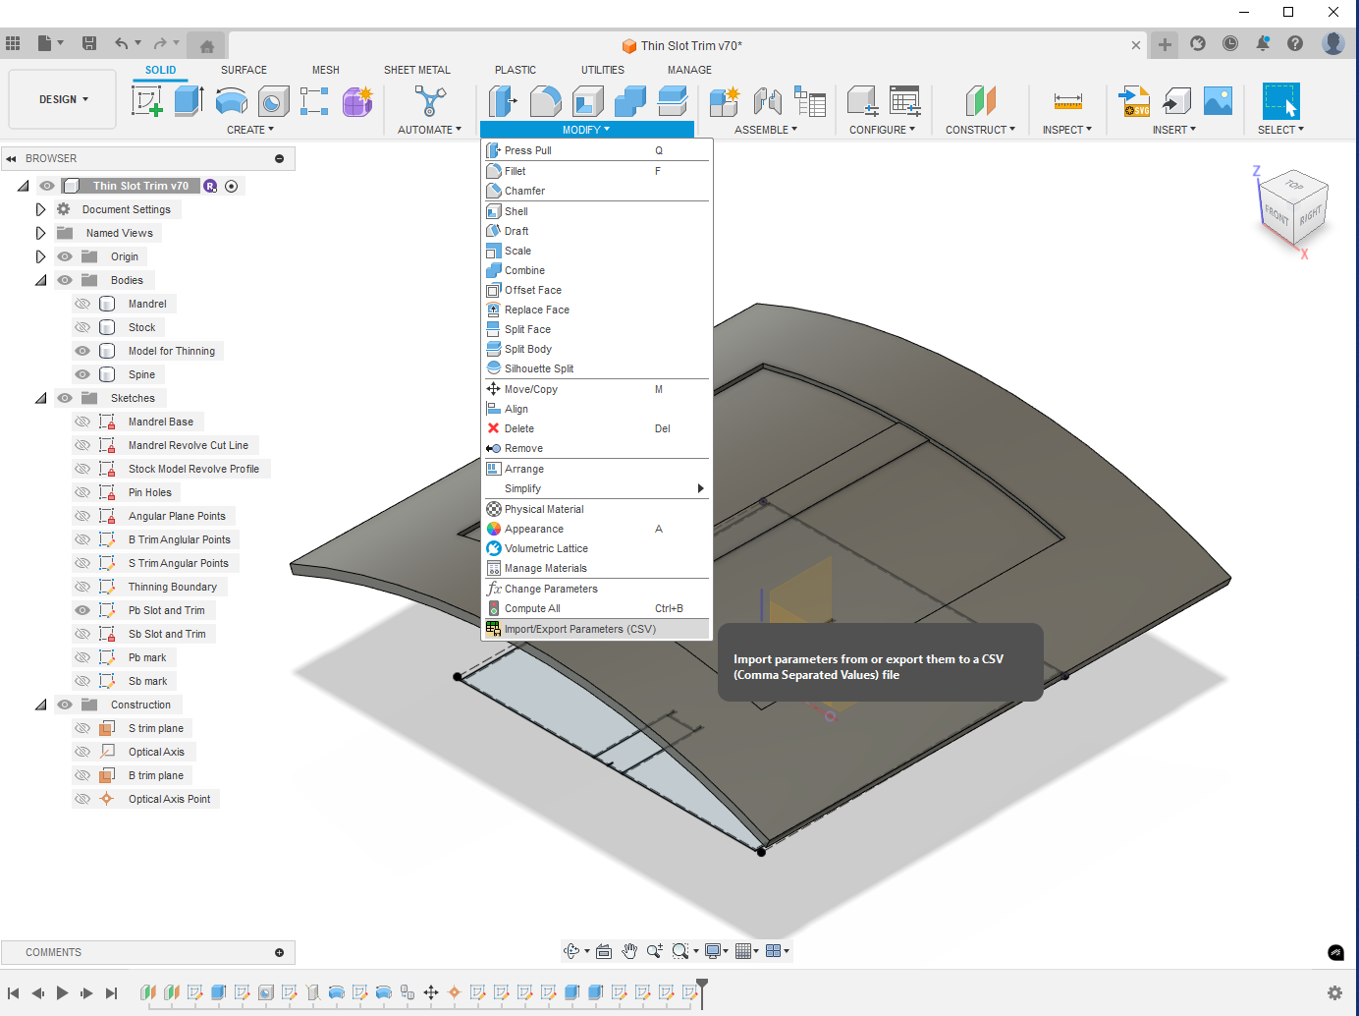
Task: Open the COMMENTS panel
Action: point(283,952)
